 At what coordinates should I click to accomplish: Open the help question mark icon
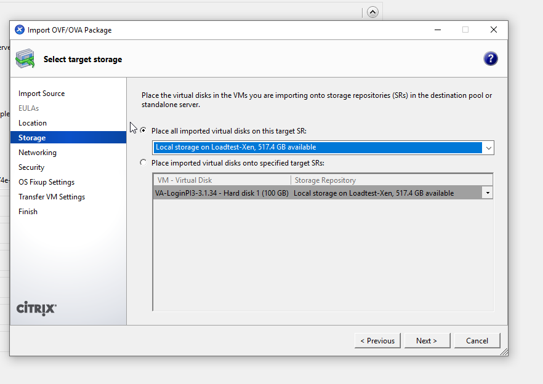pos(490,58)
